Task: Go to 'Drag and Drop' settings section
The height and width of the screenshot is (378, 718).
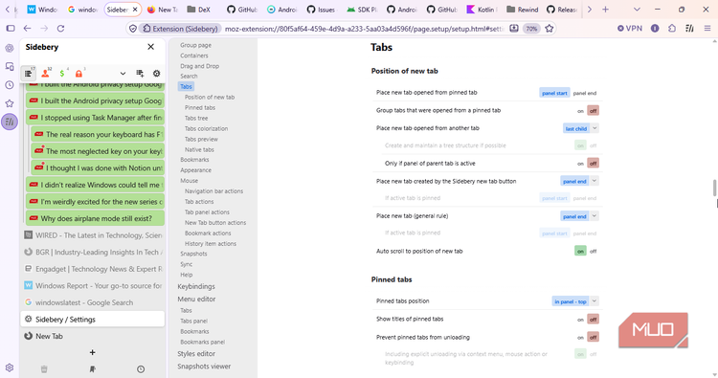Action: pos(200,66)
